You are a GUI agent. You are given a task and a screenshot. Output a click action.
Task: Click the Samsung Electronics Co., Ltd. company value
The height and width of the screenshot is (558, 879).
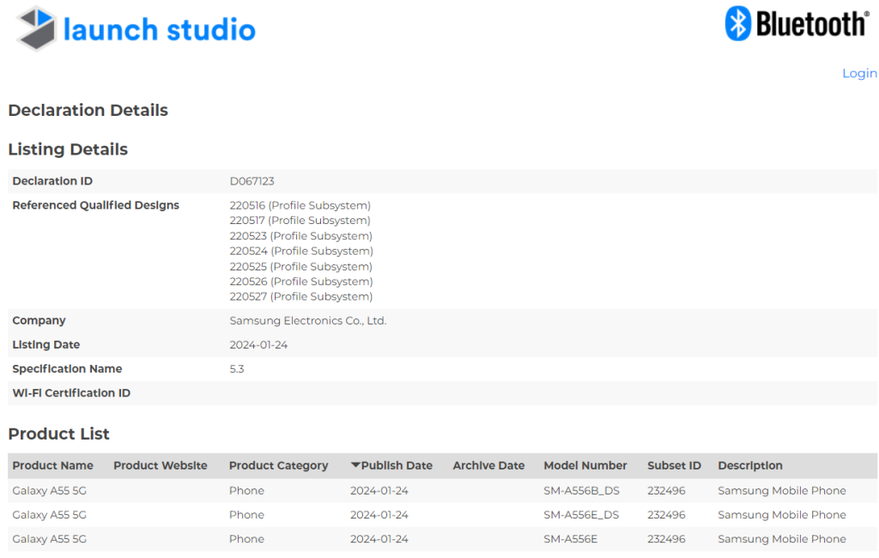click(x=307, y=321)
